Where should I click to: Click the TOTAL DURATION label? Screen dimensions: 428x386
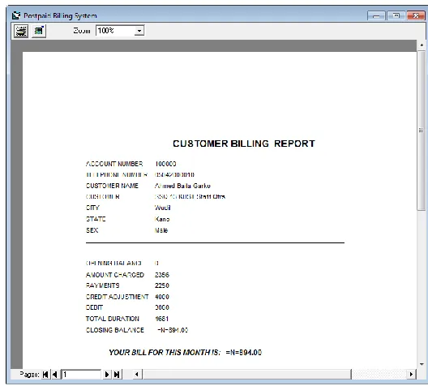113,319
